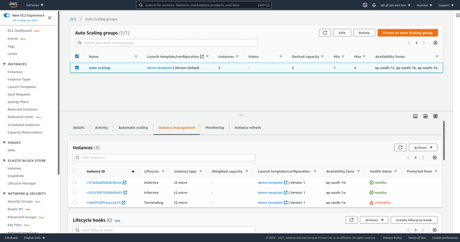
Task: Open the English (US) language selector
Action: [34, 238]
